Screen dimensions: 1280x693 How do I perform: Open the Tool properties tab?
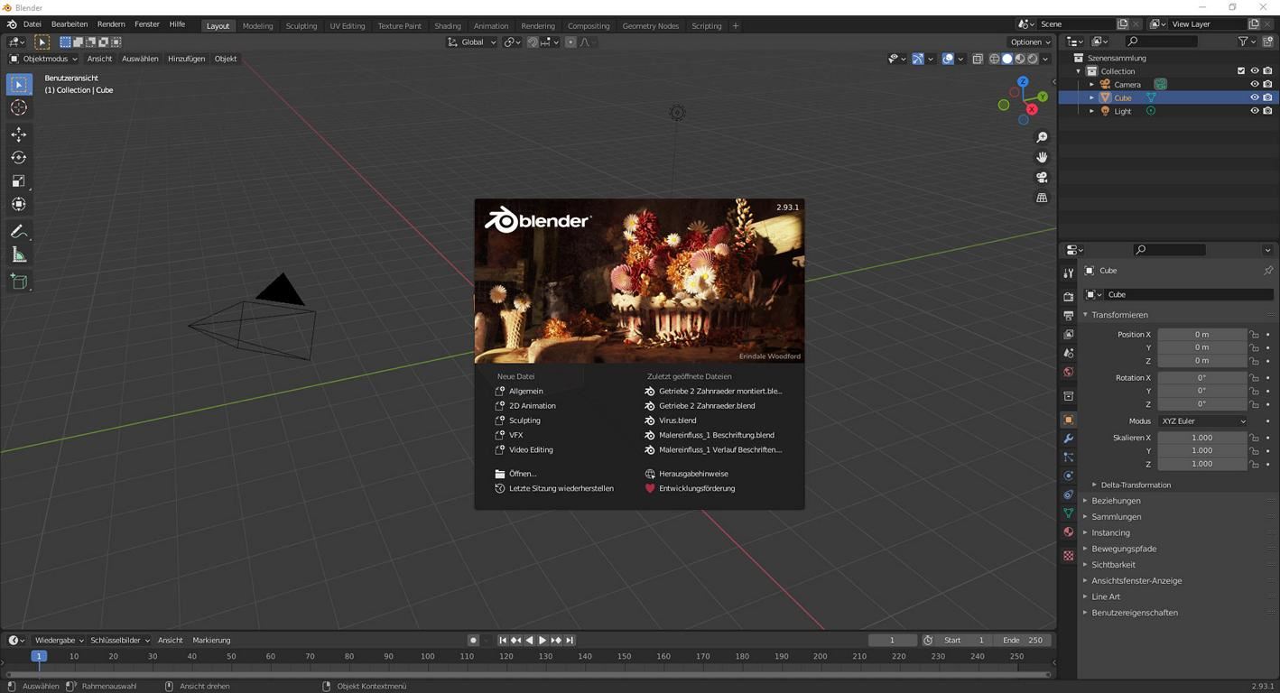point(1068,273)
